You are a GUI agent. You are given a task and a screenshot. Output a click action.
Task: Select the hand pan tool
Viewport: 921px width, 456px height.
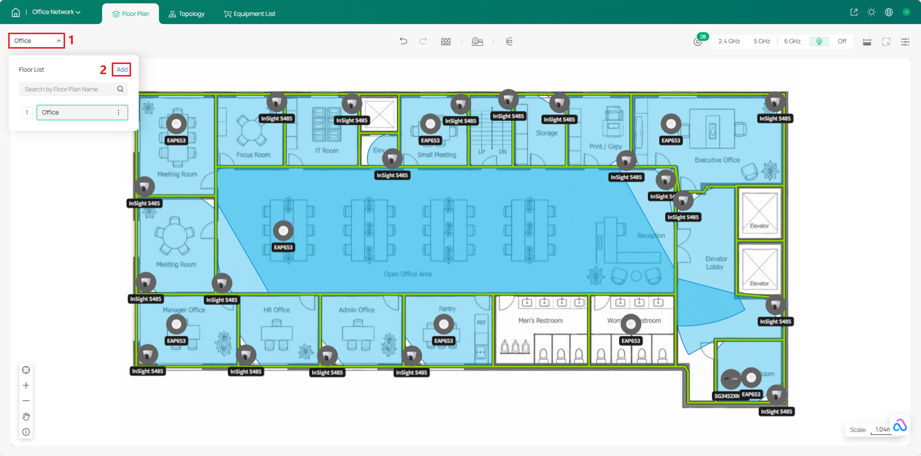[x=26, y=416]
